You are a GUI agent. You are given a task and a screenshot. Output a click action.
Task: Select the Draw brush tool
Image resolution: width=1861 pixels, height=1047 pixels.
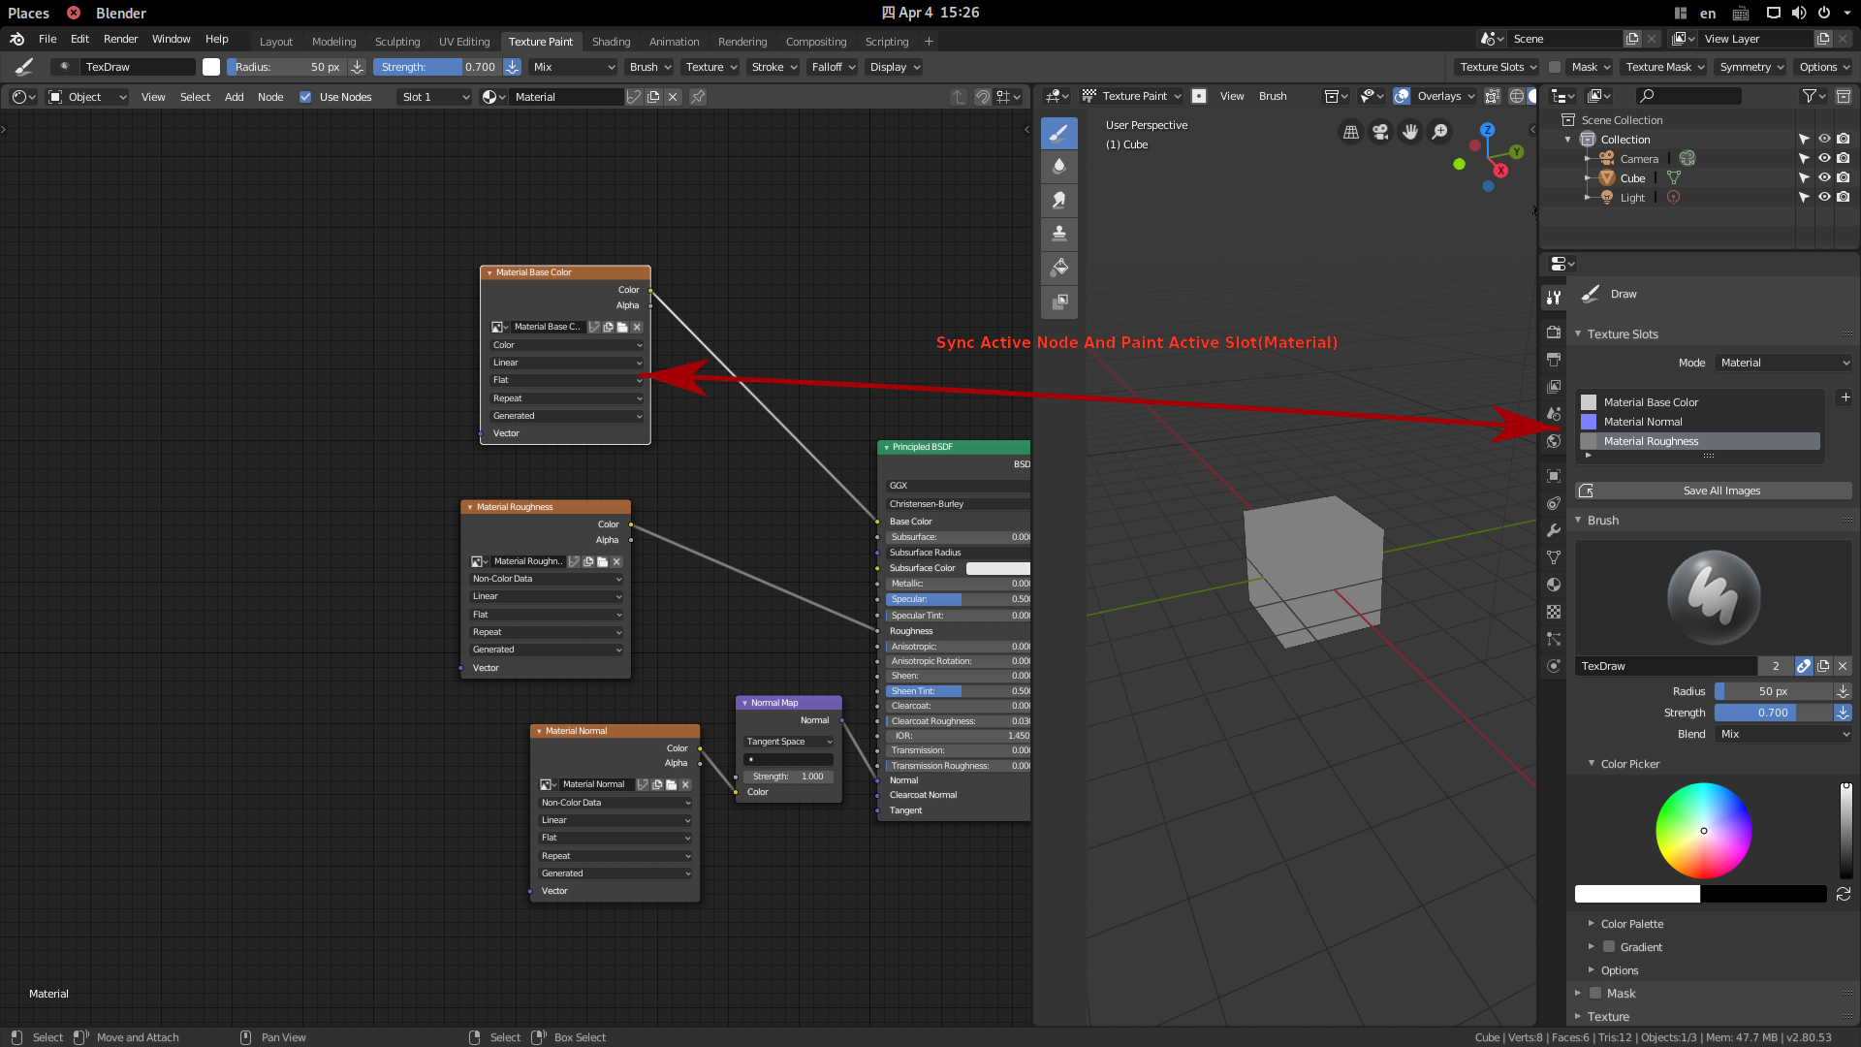[1058, 133]
